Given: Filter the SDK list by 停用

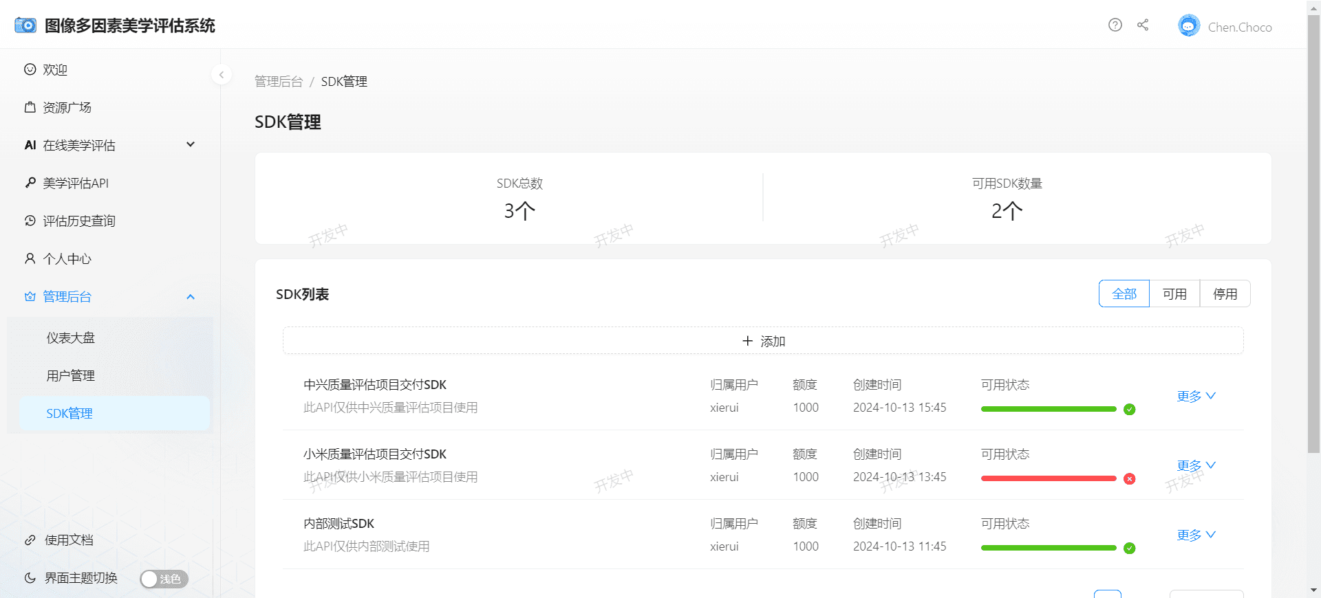Looking at the screenshot, I should coord(1225,294).
